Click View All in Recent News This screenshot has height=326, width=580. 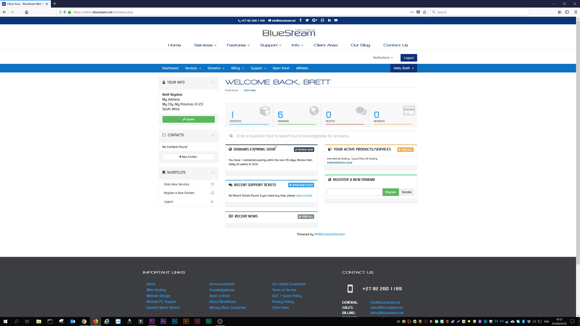click(x=306, y=217)
